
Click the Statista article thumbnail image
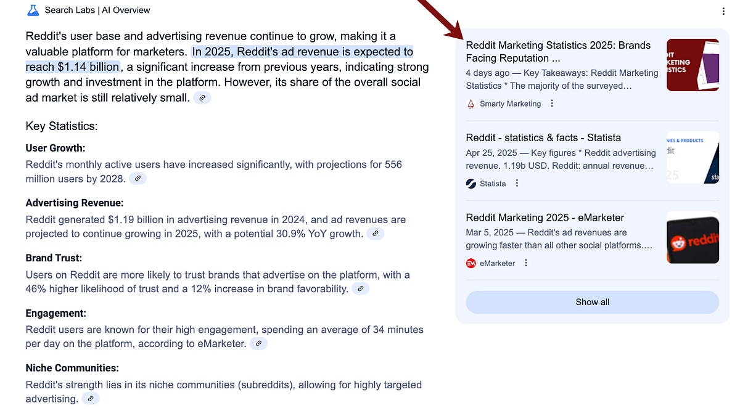tap(692, 157)
